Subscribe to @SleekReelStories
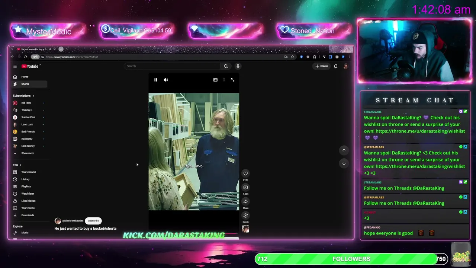 [93, 221]
